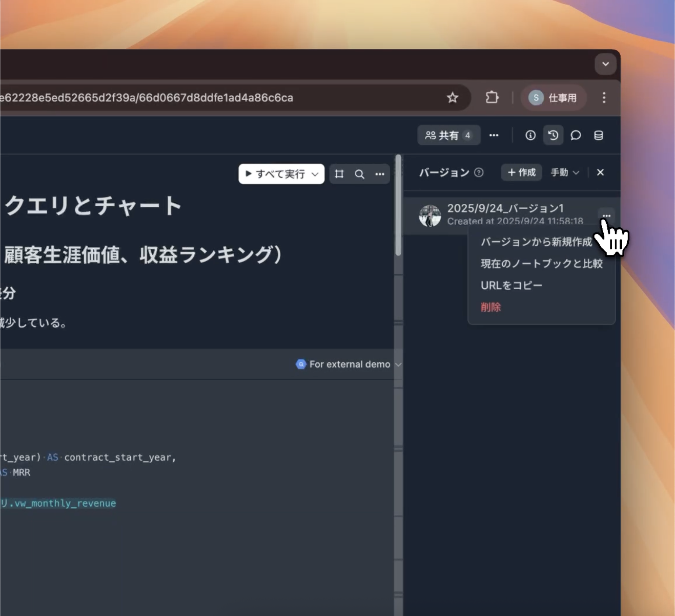The width and height of the screenshot is (675, 616).
Task: Open the 仕事用 browser profile
Action: (x=553, y=98)
